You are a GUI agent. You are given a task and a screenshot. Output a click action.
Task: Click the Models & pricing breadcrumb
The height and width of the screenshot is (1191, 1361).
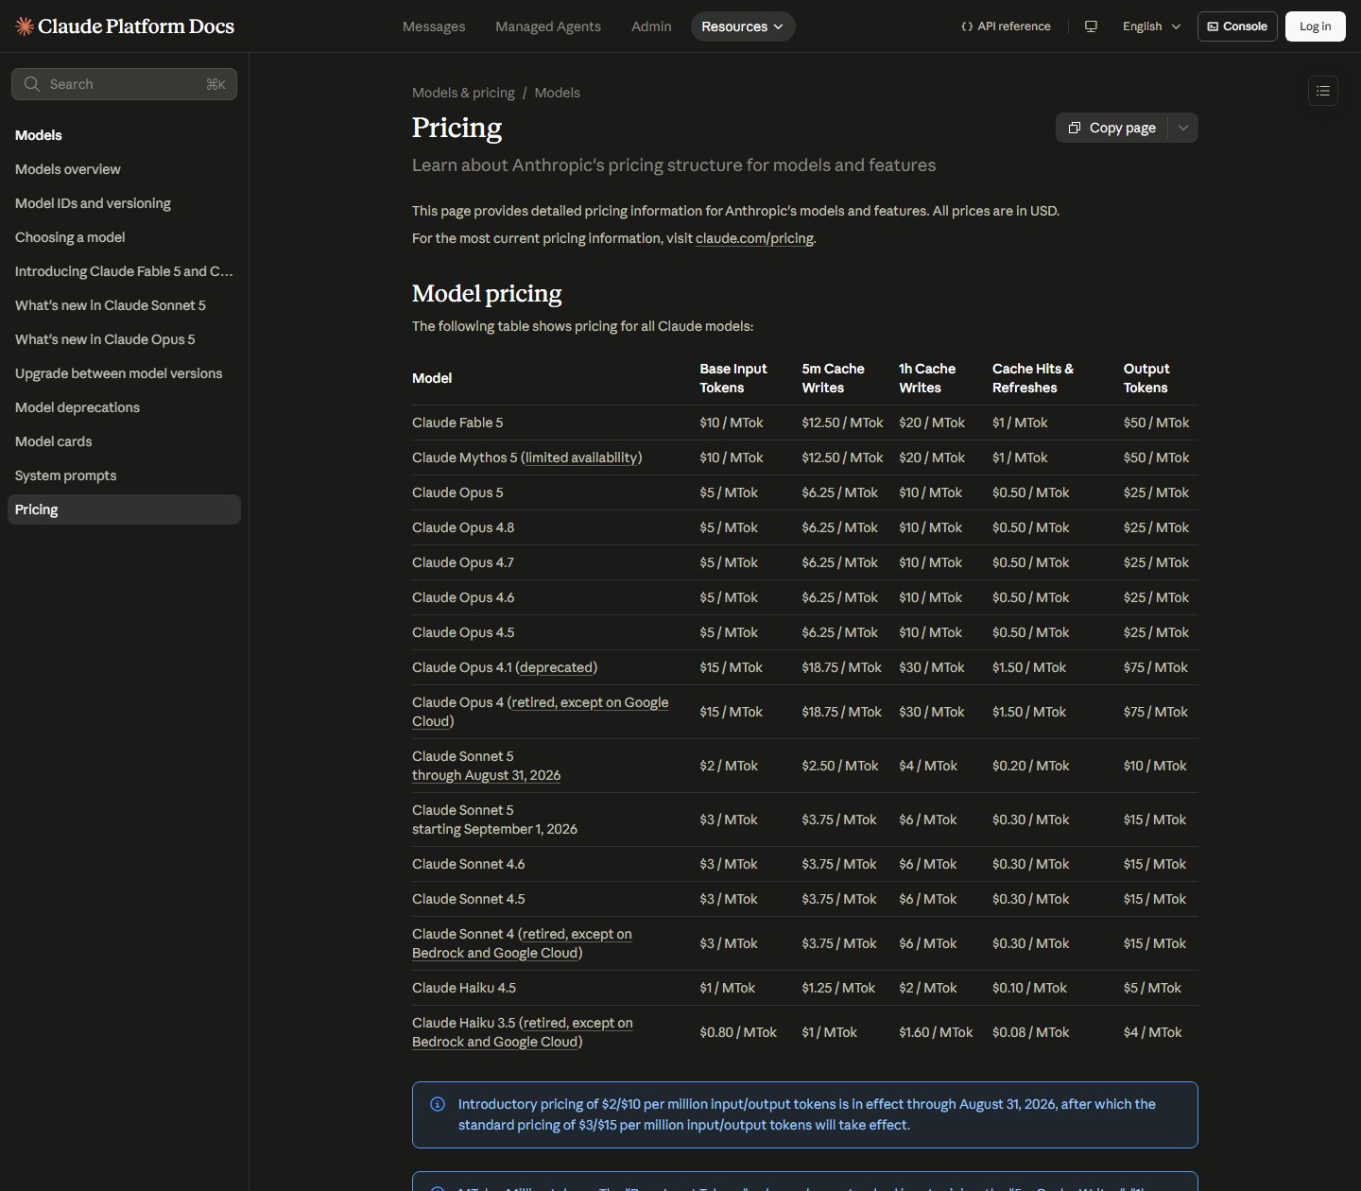coord(463,93)
